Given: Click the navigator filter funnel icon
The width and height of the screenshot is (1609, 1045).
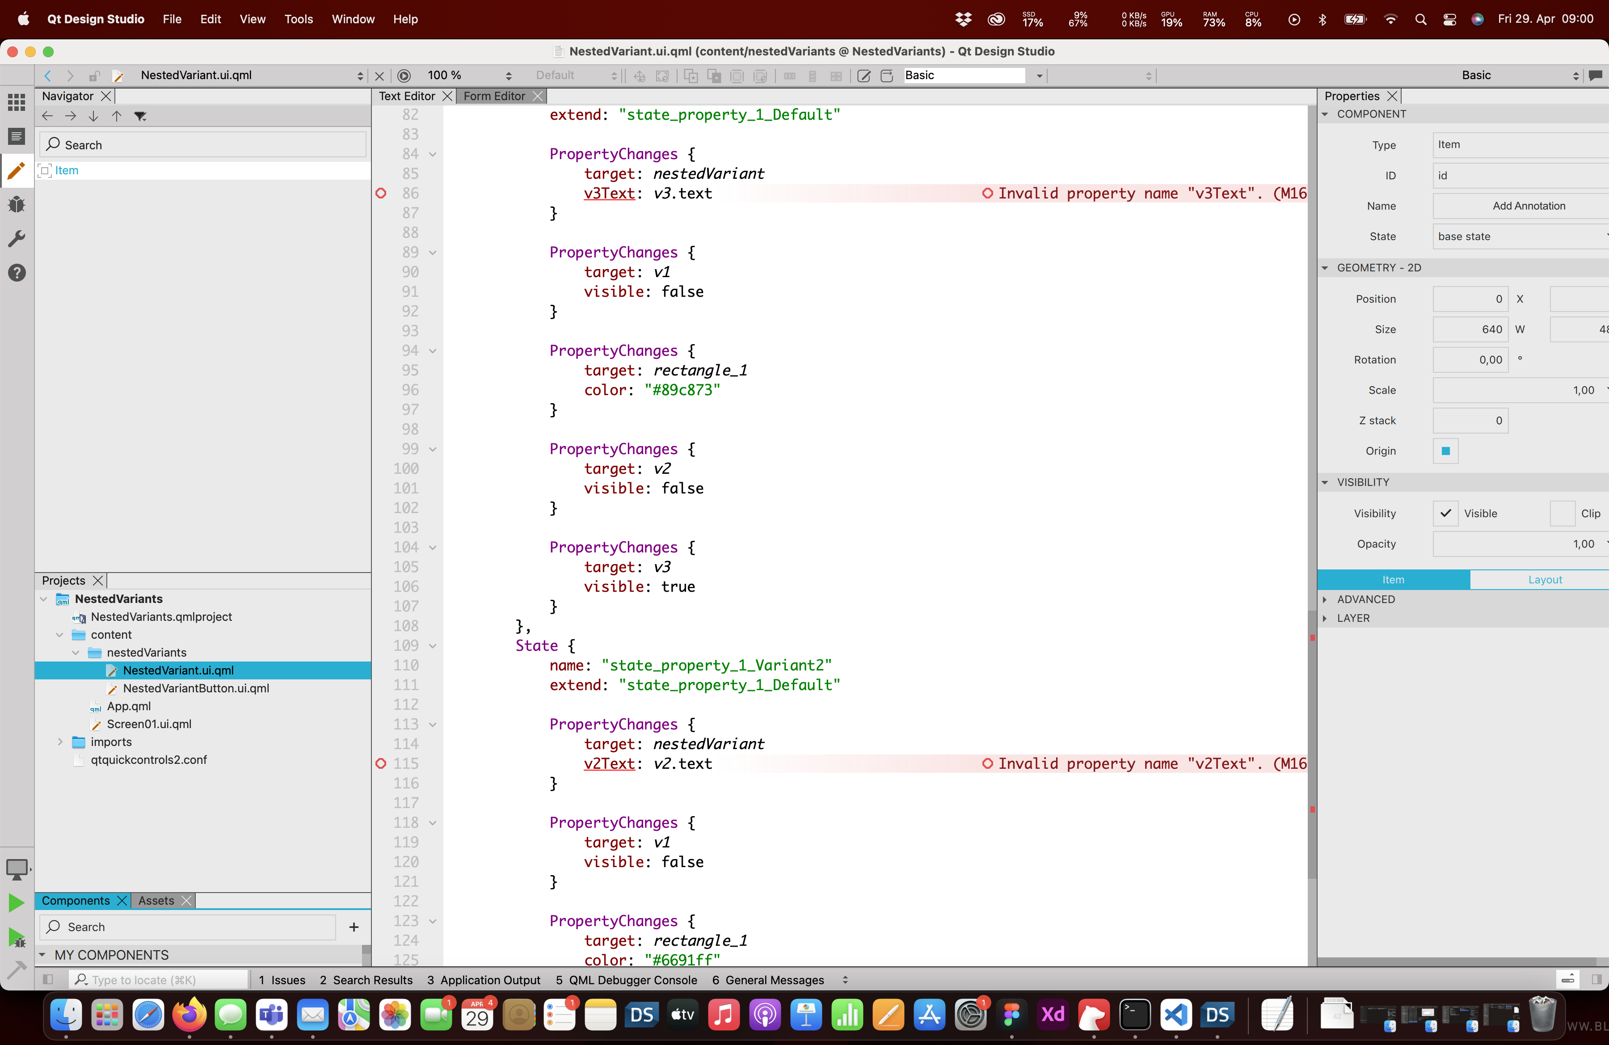Looking at the screenshot, I should pos(140,116).
